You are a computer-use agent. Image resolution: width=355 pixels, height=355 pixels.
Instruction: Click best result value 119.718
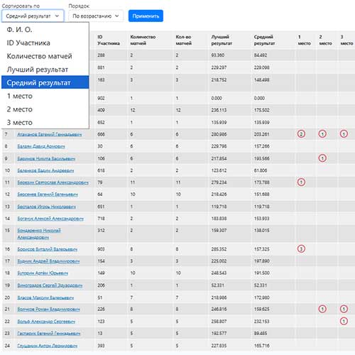219,207
